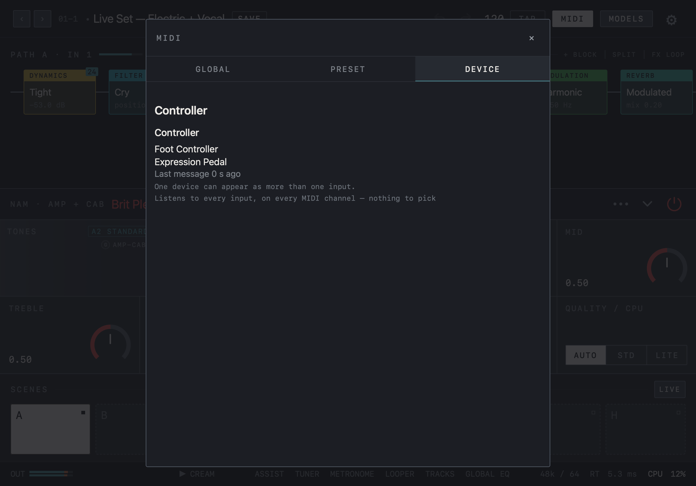Viewport: 696px width, 486px height.
Task: Click the Expression Pedal entry
Action: [191, 162]
